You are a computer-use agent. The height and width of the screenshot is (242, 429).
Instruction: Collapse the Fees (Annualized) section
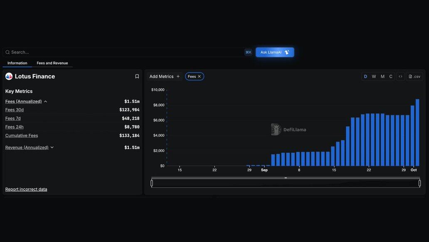(45, 102)
